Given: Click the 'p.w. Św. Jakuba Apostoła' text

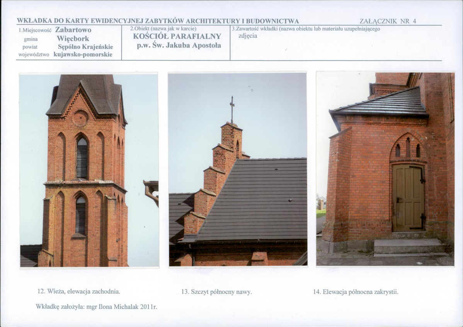Looking at the screenshot, I should (179, 46).
